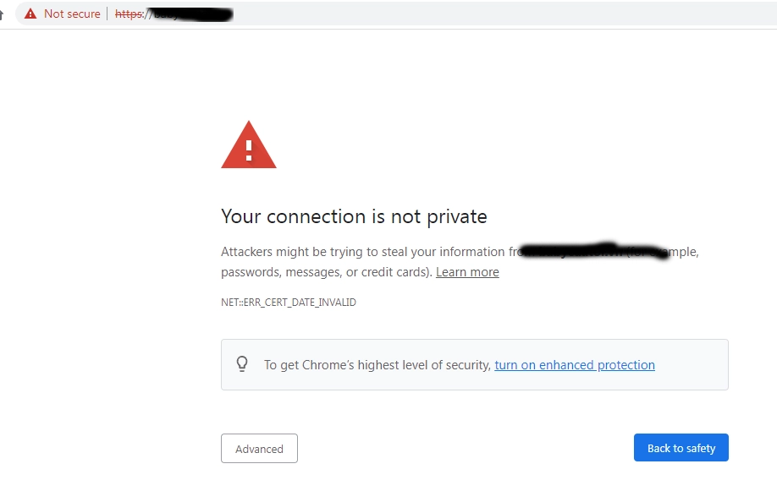The width and height of the screenshot is (777, 502).
Task: Click the red warning triangle in address bar
Action: coord(30,14)
